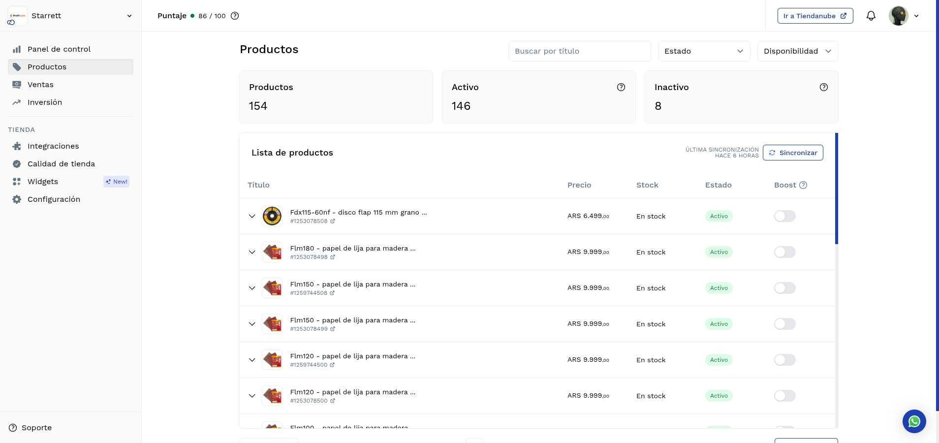939x443 pixels.
Task: Open external link icon for product #1253078508
Action: click(333, 221)
